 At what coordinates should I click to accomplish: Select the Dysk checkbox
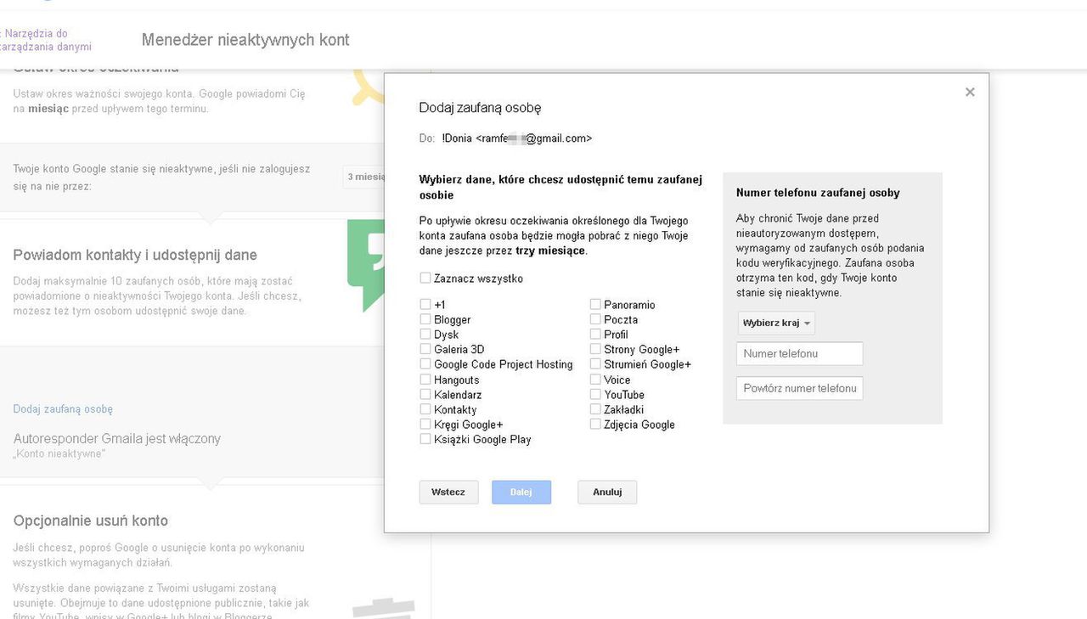click(x=425, y=335)
